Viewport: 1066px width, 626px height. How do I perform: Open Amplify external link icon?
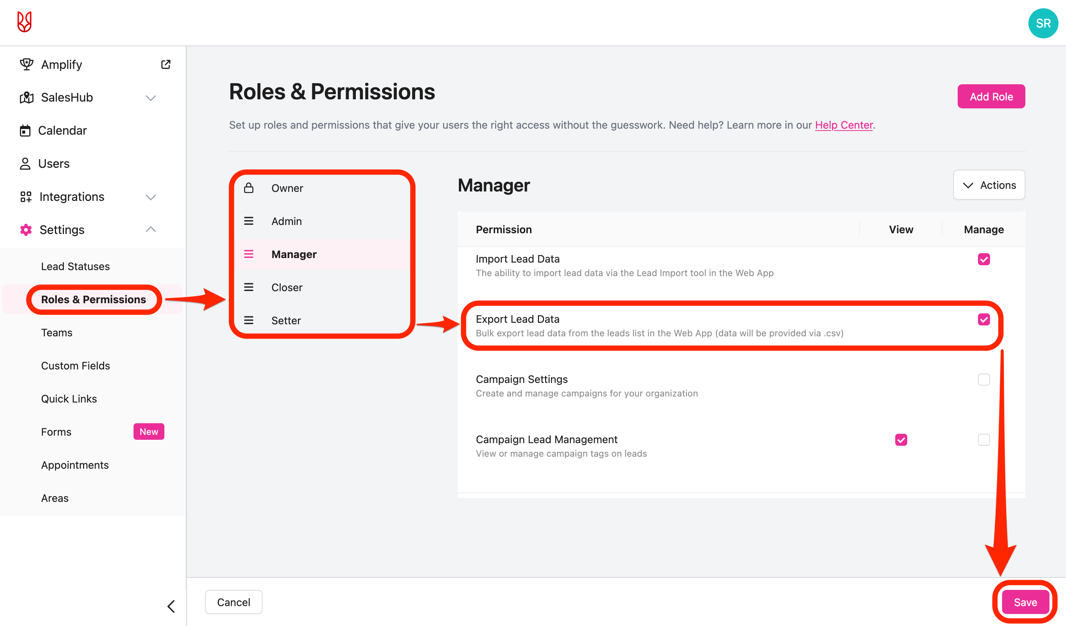[x=166, y=64]
